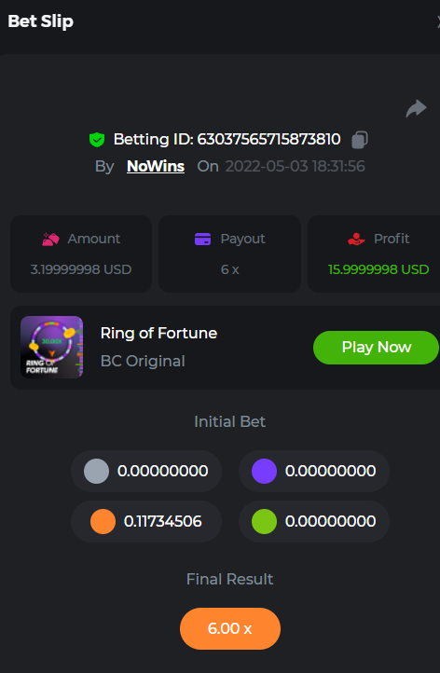Screen dimensions: 440x673
Task: Click the Play Now button
Action: (376, 348)
